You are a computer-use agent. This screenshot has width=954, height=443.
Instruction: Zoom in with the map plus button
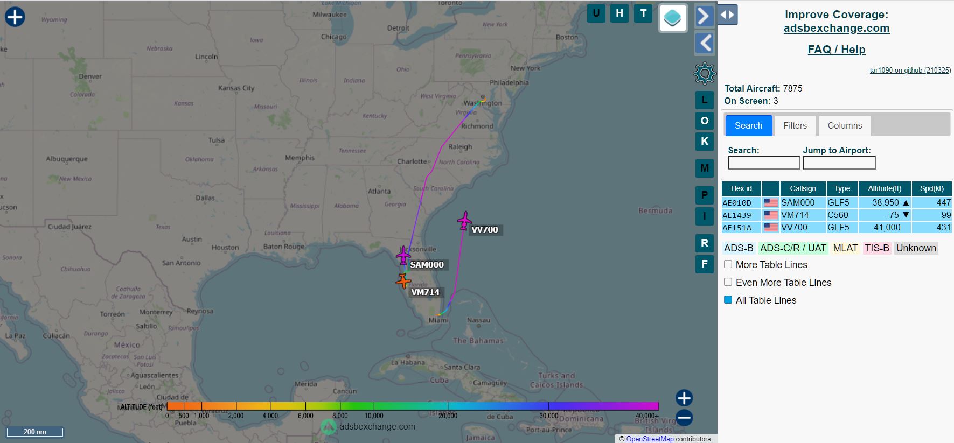(684, 398)
